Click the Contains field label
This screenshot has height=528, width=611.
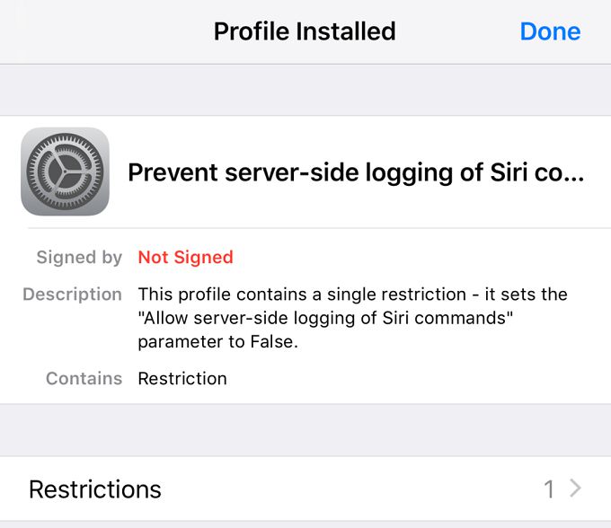[x=84, y=378]
